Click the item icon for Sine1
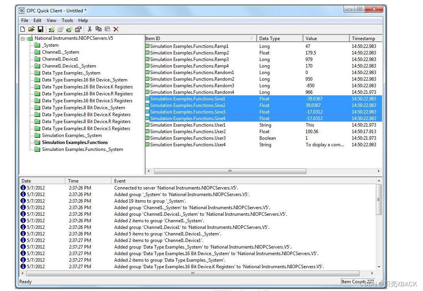The width and height of the screenshot is (423, 291). click(147, 99)
